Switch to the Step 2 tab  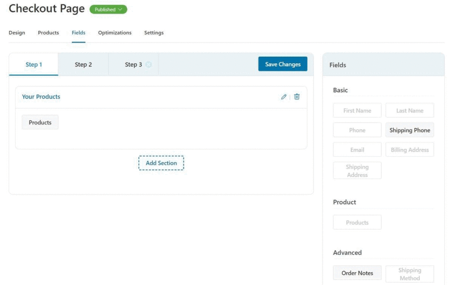83,65
